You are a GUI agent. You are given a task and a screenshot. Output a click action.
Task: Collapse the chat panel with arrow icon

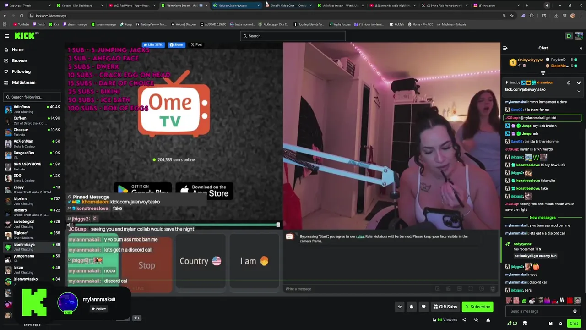(x=505, y=48)
